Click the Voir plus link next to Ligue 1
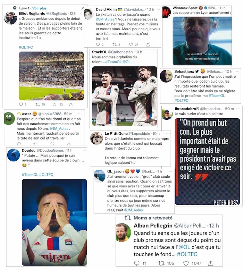Viewport: 243px width, 270px height. tap(40, 8)
